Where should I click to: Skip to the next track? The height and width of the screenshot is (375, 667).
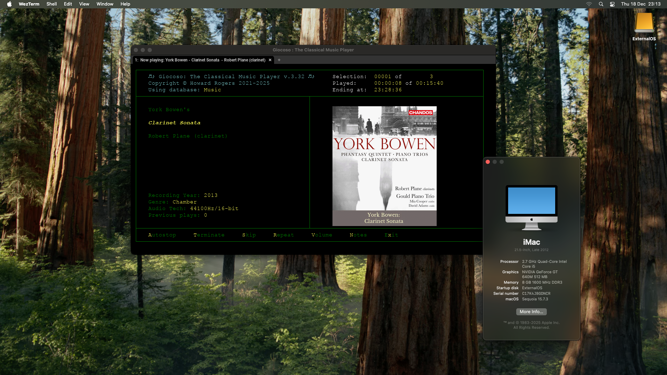(249, 235)
